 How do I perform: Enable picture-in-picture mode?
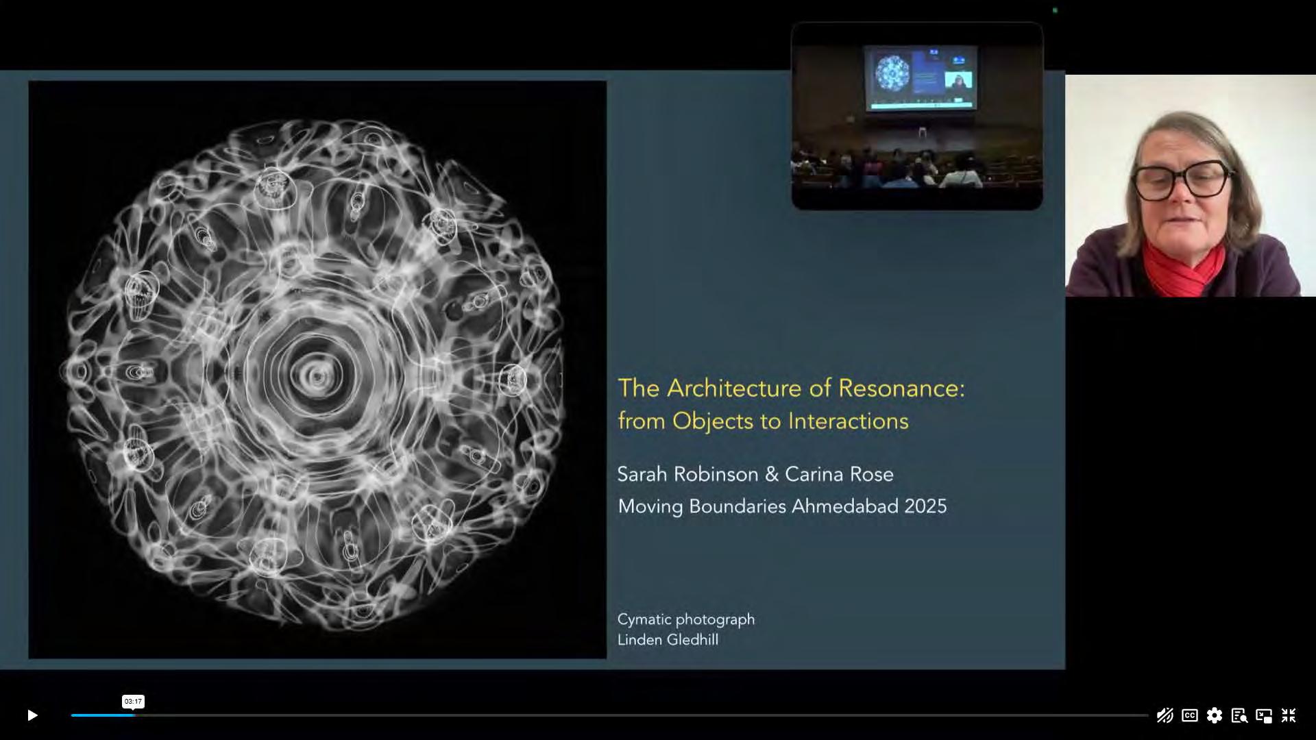pos(1263,715)
